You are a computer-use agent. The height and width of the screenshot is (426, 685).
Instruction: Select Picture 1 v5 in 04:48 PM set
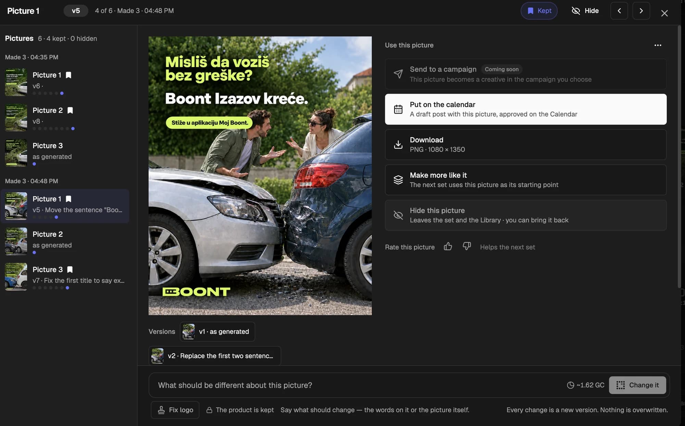click(x=65, y=206)
